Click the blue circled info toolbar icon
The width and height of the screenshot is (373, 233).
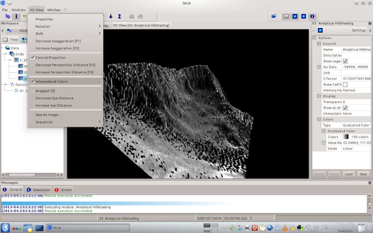[x=312, y=16]
